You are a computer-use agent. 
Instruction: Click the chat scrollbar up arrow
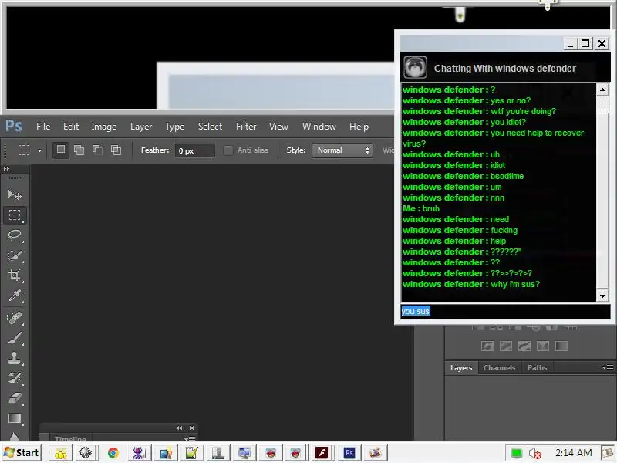(602, 90)
